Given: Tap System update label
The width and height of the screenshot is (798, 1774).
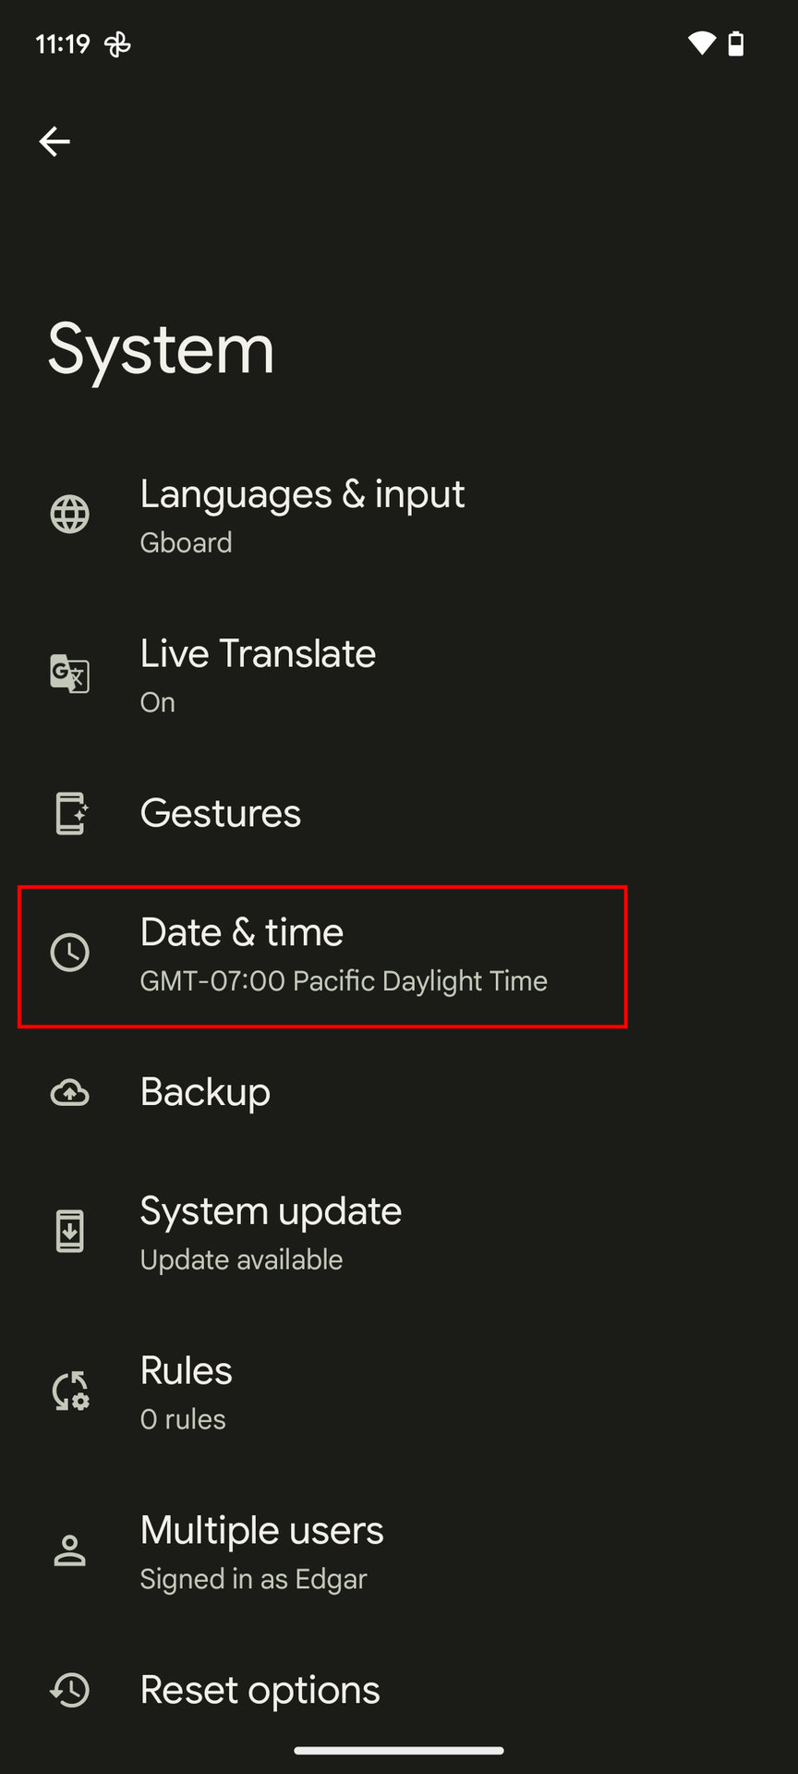Looking at the screenshot, I should (271, 1211).
